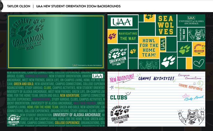Click the embossed New Student Orientation paw logo

(28, 34)
